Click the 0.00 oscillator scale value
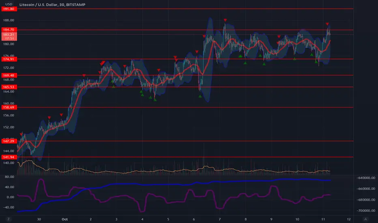 [x=11, y=197]
